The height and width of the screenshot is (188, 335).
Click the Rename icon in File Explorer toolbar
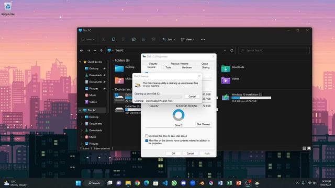133,40
